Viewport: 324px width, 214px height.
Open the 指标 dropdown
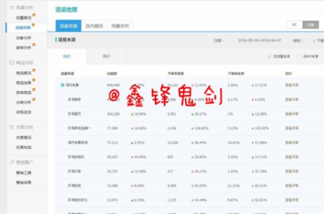pos(299,41)
